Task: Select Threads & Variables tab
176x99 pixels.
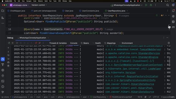Action: [58, 43]
